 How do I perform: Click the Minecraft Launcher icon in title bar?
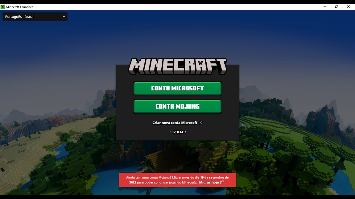pyautogui.click(x=3, y=7)
